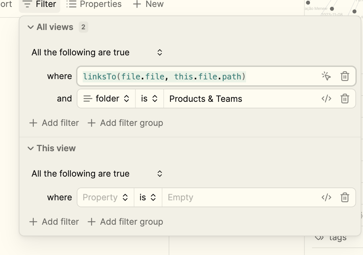Add filter group under This view
The width and height of the screenshot is (363, 255).
[x=125, y=222]
